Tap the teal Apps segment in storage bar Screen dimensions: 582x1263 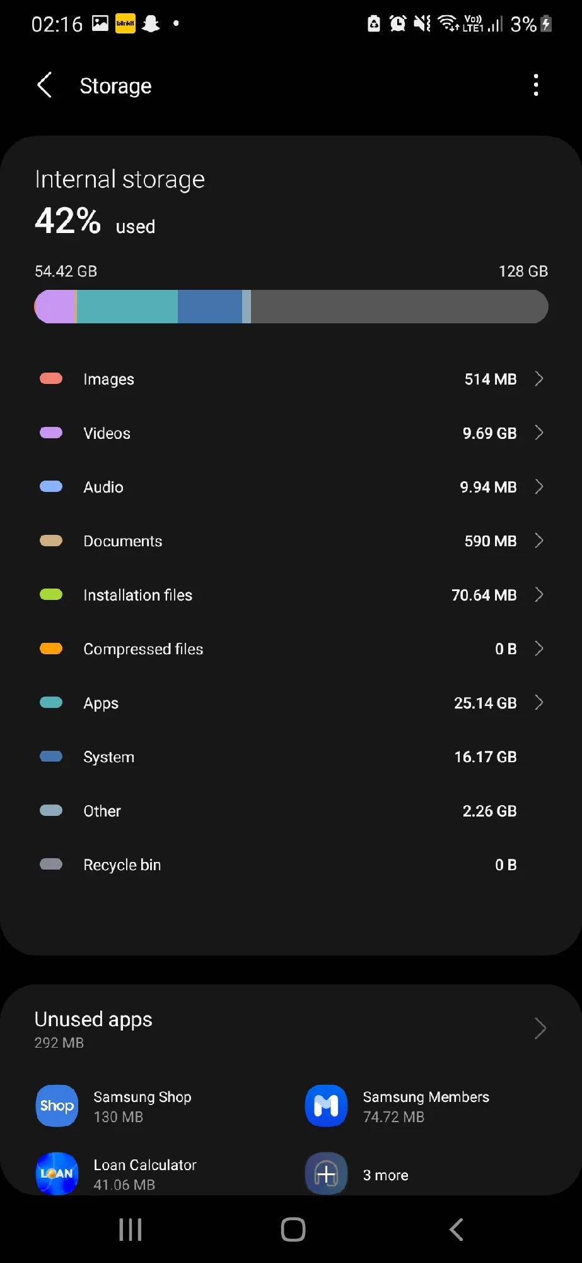click(x=127, y=307)
